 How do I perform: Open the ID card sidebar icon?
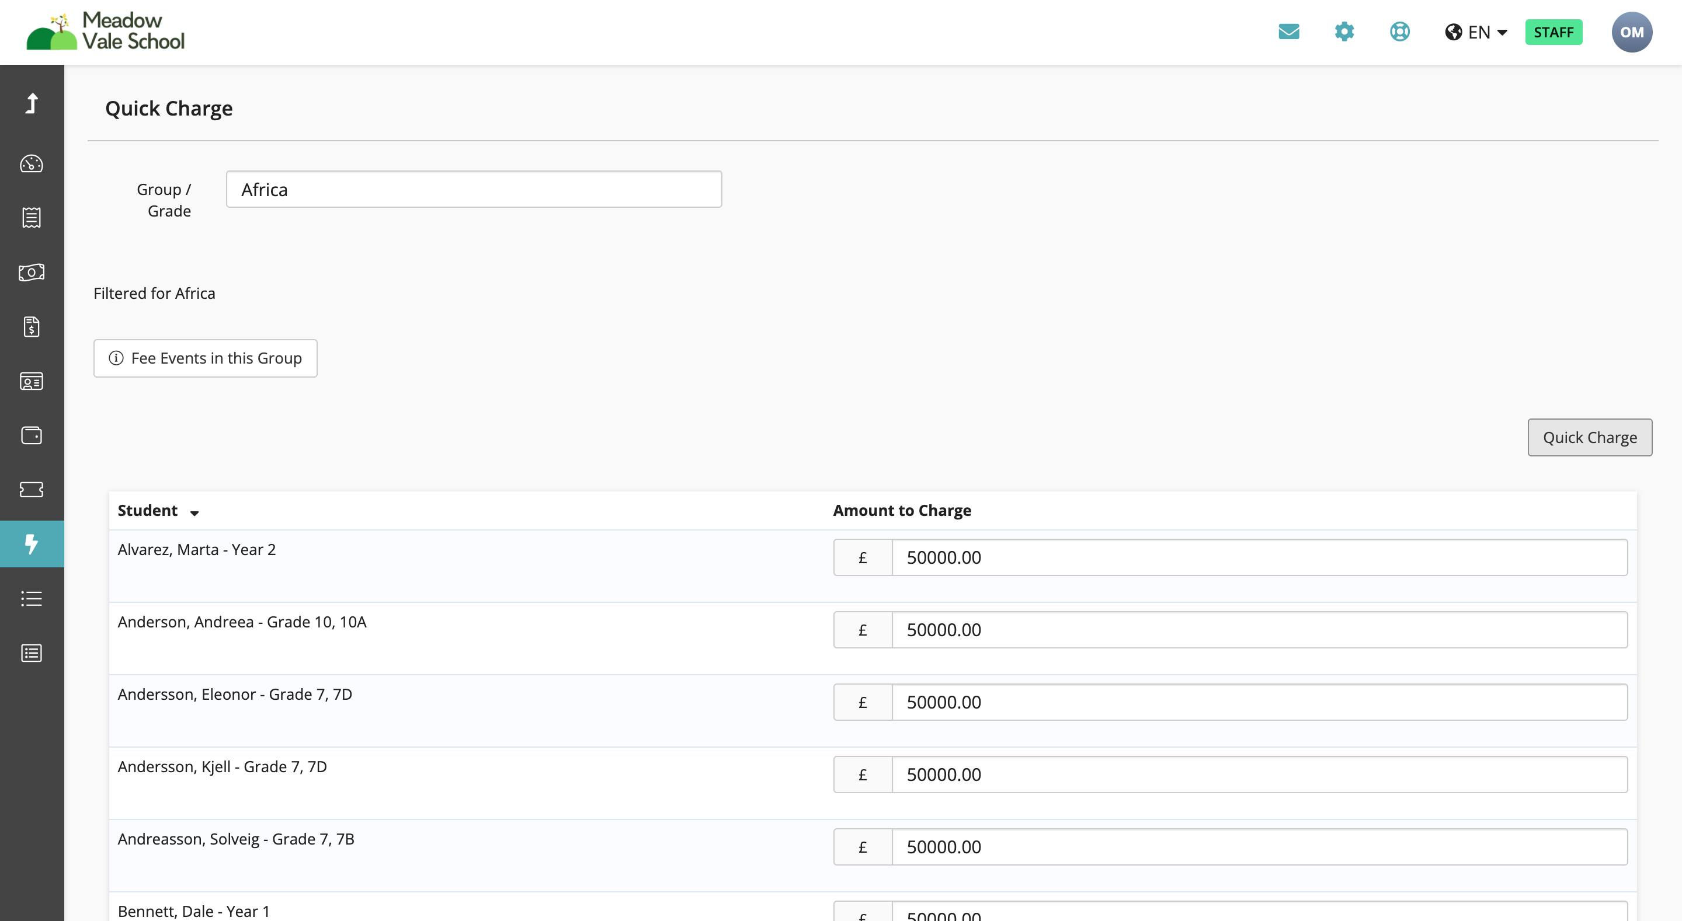coord(32,381)
